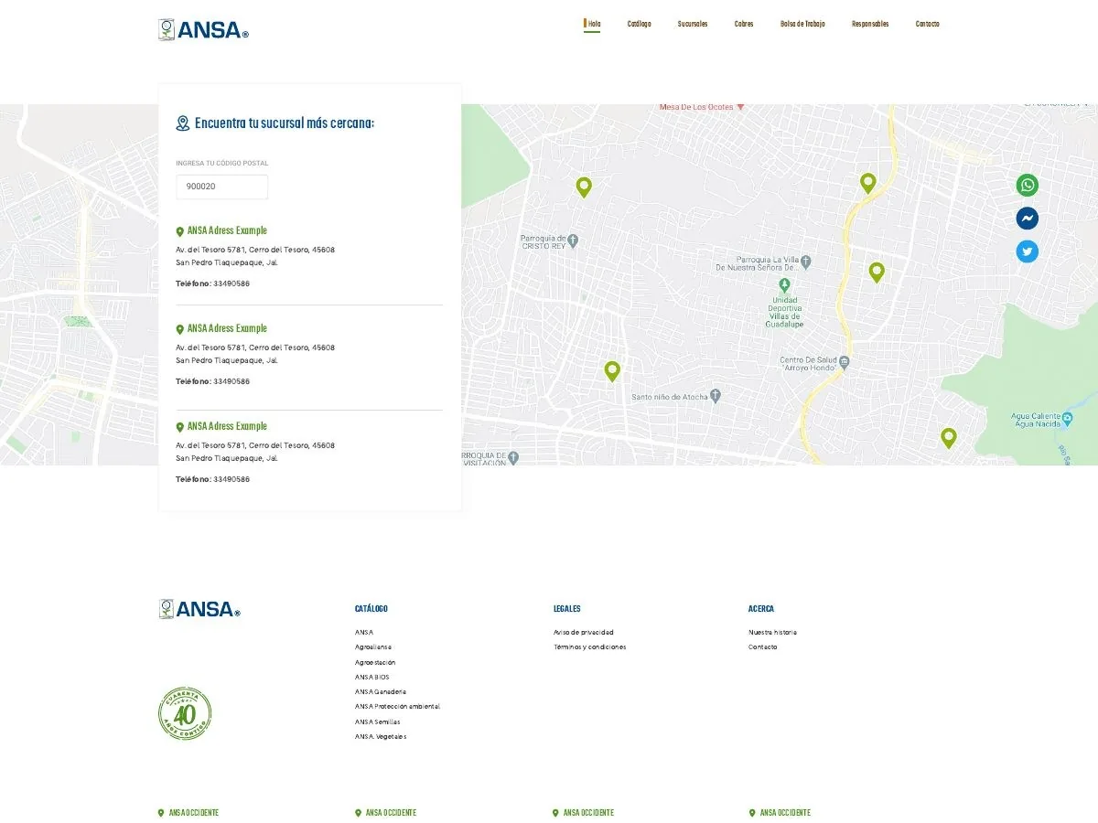1098x823 pixels.
Task: Open the Messenger chat icon
Action: point(1028,219)
